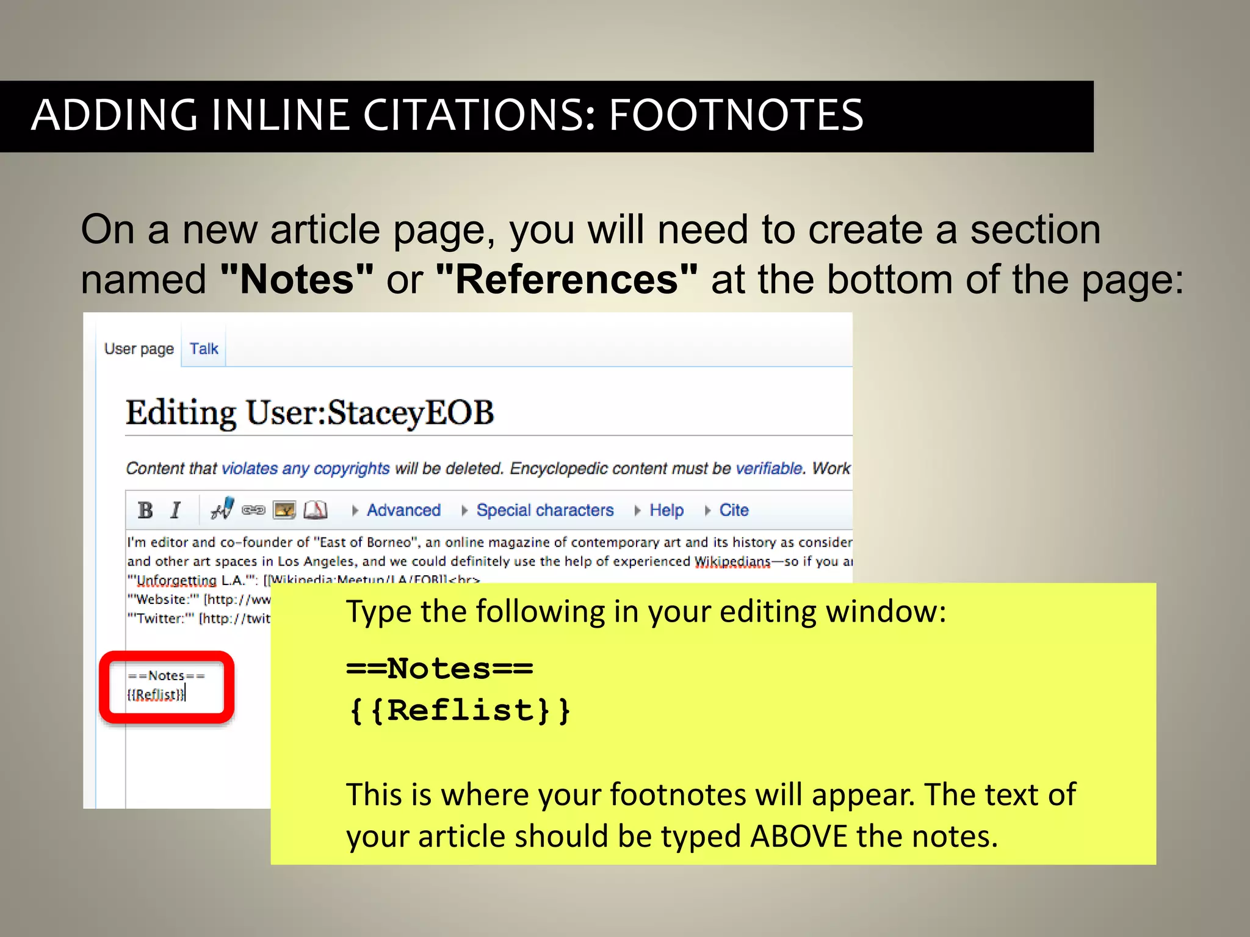
Task: Expand the Advanced toolbar section
Action: click(397, 510)
